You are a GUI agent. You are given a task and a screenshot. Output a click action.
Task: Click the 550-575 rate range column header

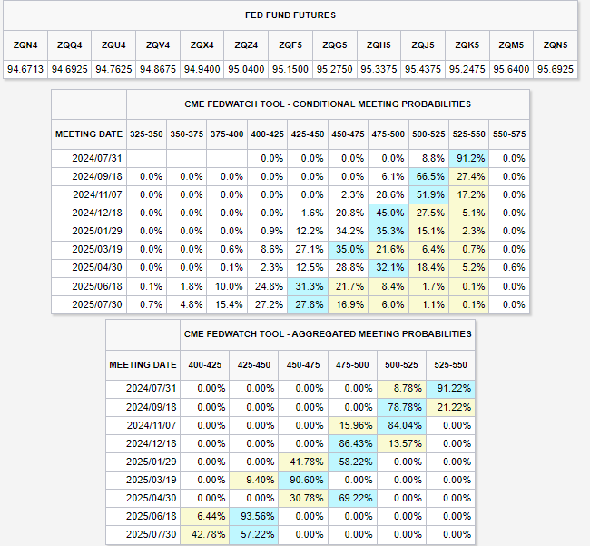(507, 134)
